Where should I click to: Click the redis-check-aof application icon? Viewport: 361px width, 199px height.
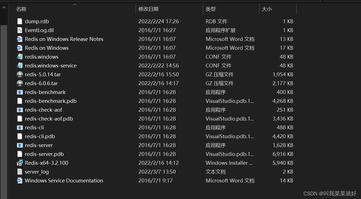pyautogui.click(x=20, y=110)
